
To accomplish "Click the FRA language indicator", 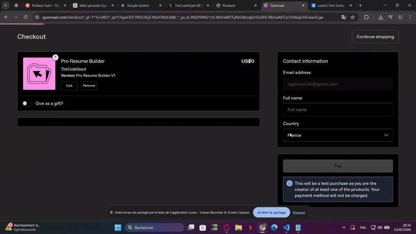I will coord(363,227).
